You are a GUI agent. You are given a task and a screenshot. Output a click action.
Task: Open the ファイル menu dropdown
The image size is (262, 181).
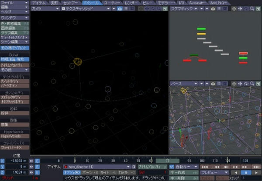pyautogui.click(x=14, y=3)
